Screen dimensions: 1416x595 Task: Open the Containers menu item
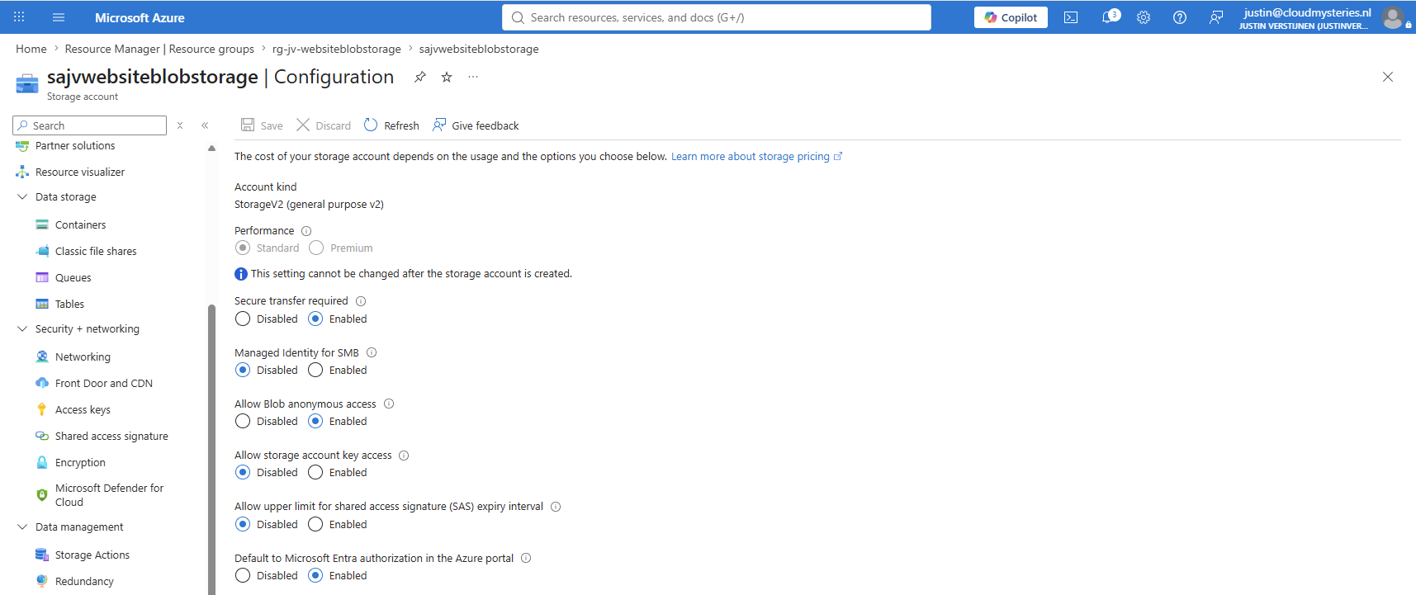(80, 224)
